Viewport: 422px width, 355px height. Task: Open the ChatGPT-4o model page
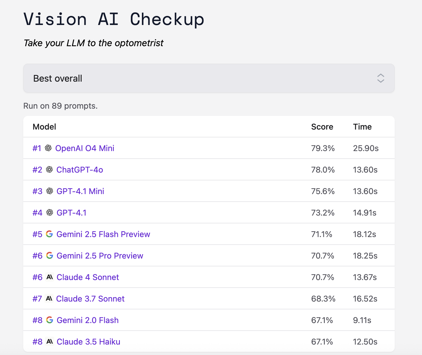(80, 170)
